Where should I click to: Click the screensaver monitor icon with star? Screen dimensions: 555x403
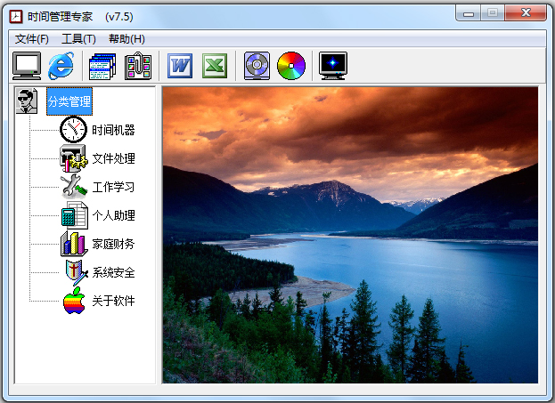tap(332, 66)
